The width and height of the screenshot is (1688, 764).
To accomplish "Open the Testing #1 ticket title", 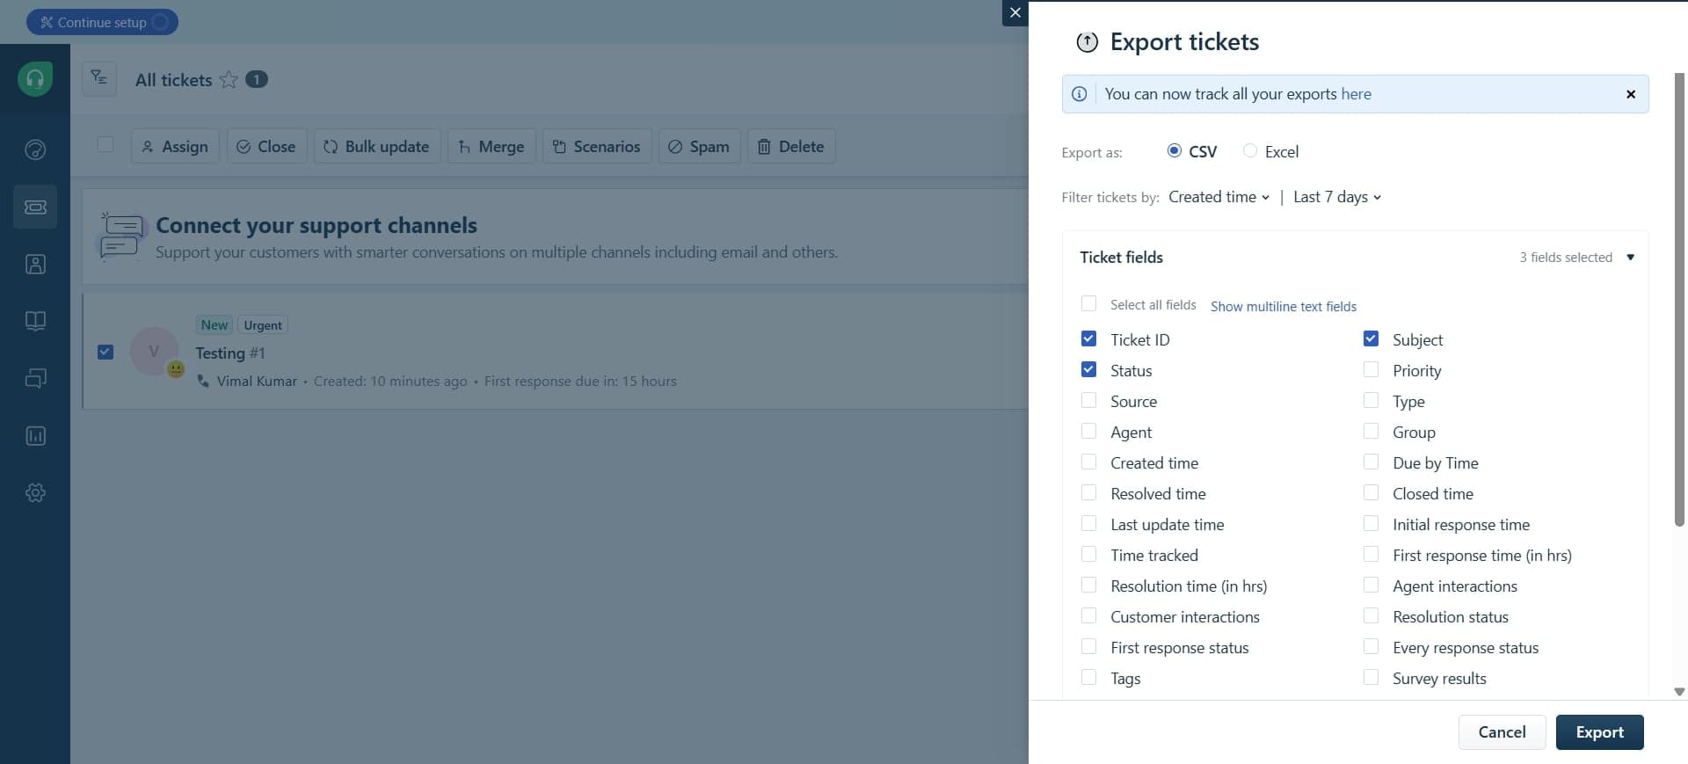I will click(x=229, y=353).
